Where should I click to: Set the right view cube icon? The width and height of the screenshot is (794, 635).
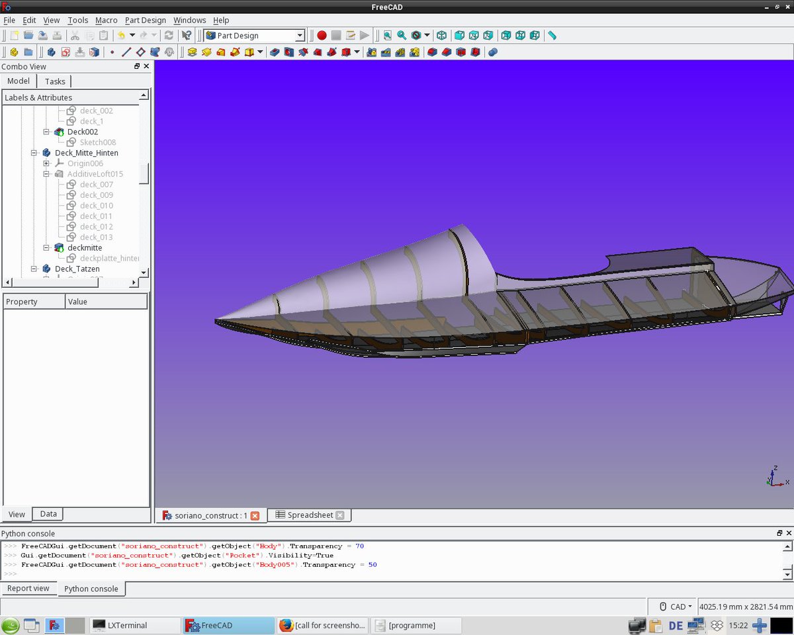tap(488, 35)
